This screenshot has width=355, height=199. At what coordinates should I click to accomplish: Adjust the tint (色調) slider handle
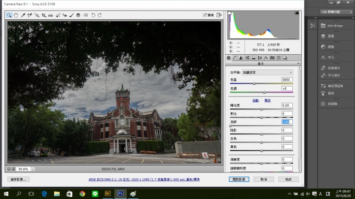[264, 92]
